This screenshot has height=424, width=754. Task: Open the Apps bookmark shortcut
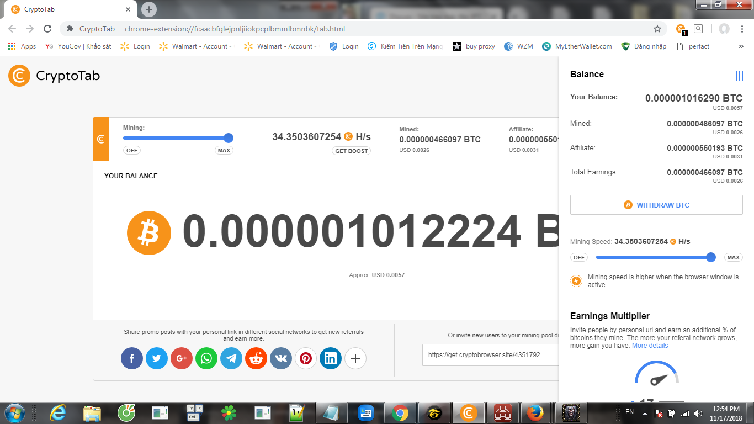(22, 46)
